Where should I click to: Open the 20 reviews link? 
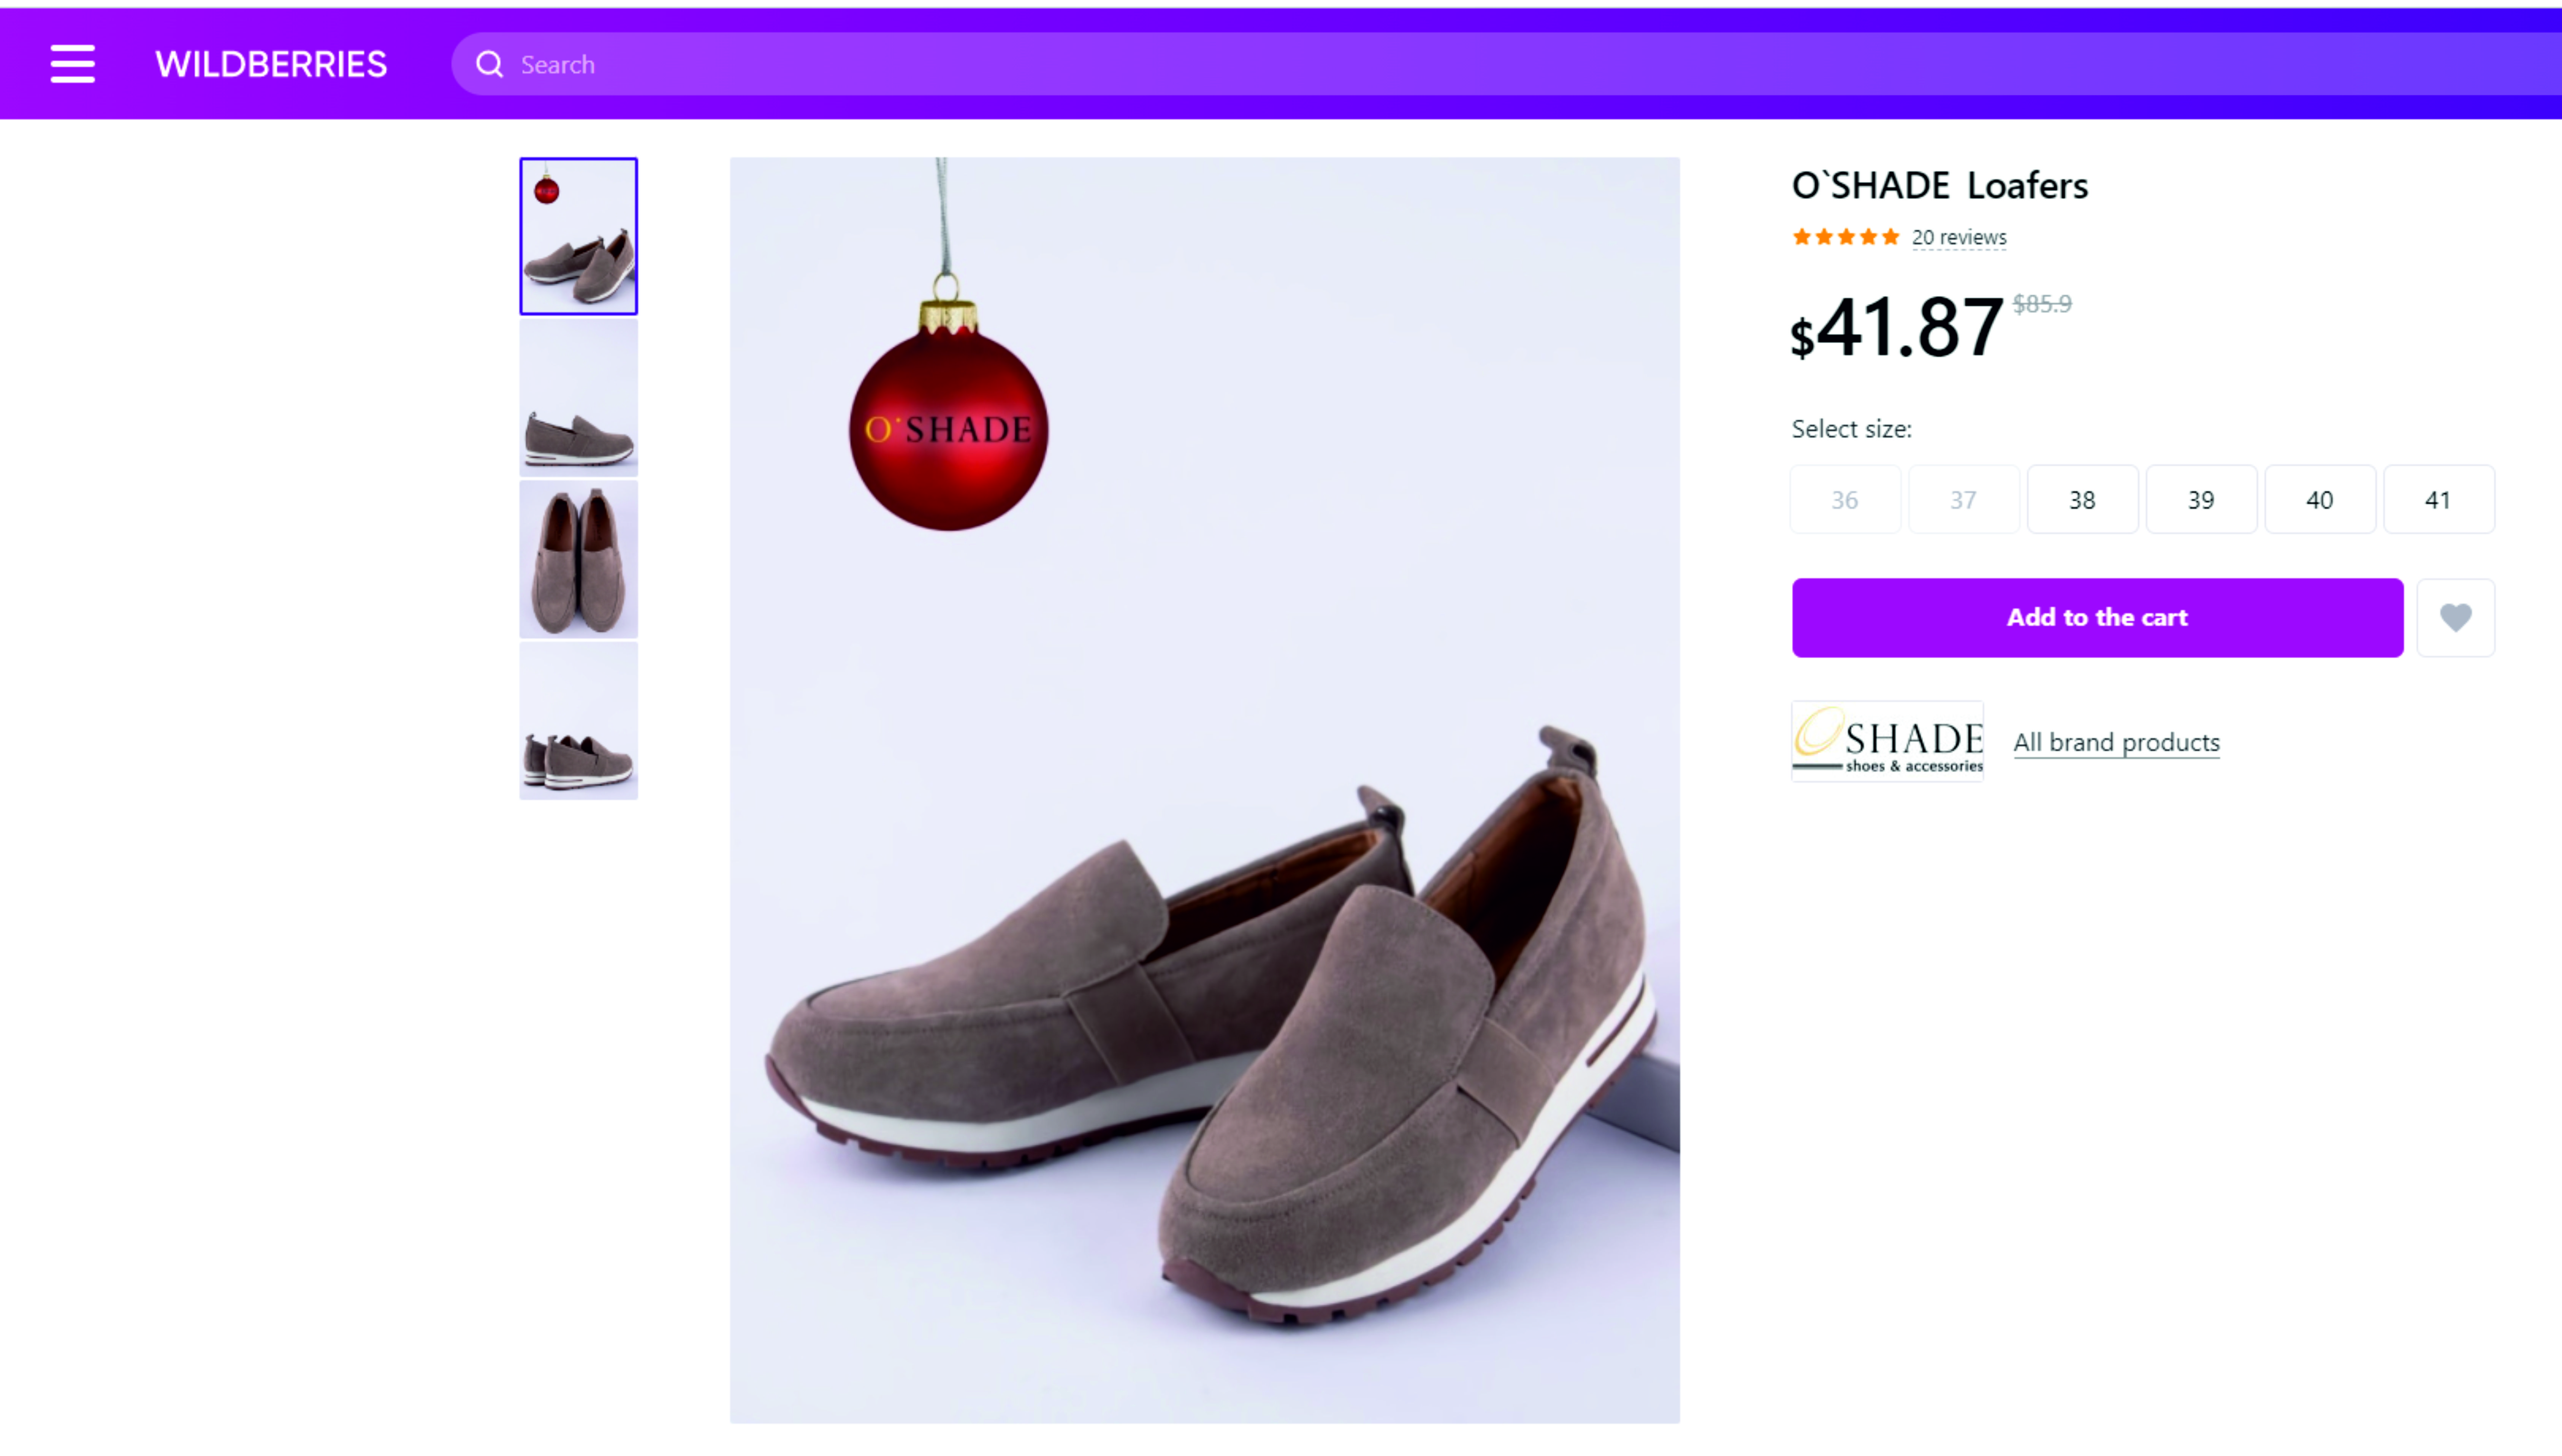pos(1959,237)
